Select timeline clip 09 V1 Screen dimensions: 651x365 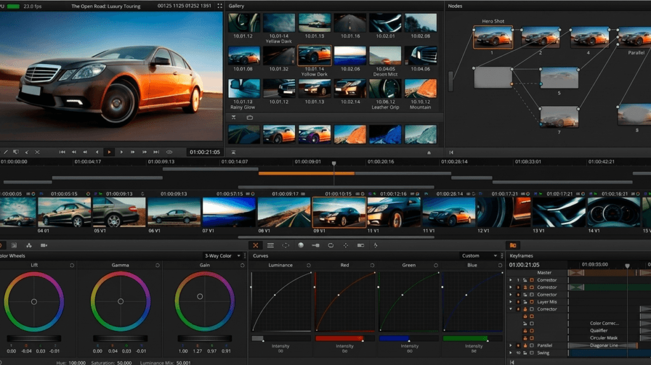tap(339, 213)
